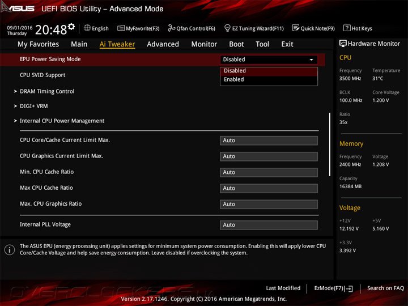
Task: Click the settings gear beside the clock
Action: [x=71, y=26]
